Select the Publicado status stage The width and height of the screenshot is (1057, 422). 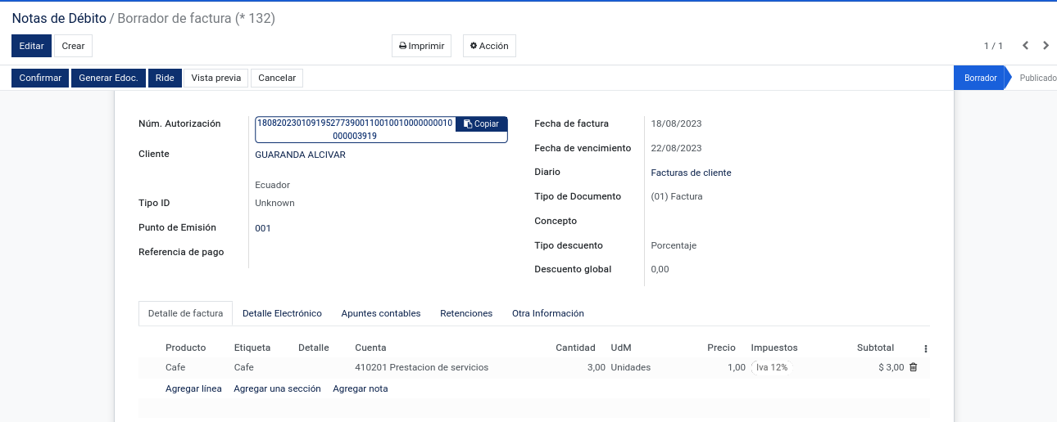click(1036, 78)
